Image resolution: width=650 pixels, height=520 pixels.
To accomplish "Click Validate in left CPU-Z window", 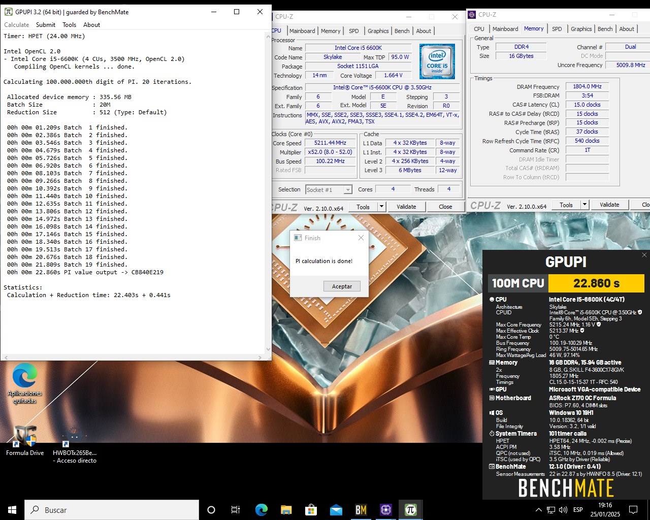I will (x=406, y=207).
